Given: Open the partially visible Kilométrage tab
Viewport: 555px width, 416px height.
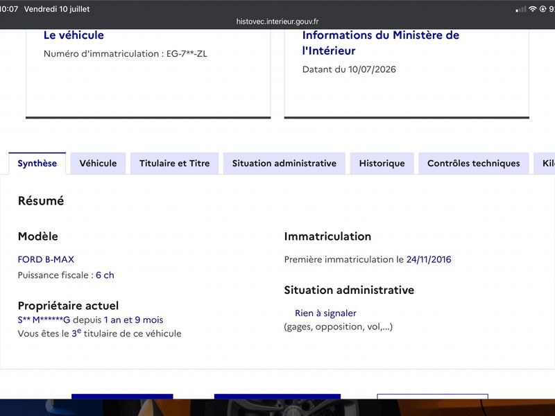Looking at the screenshot, I should tap(545, 164).
